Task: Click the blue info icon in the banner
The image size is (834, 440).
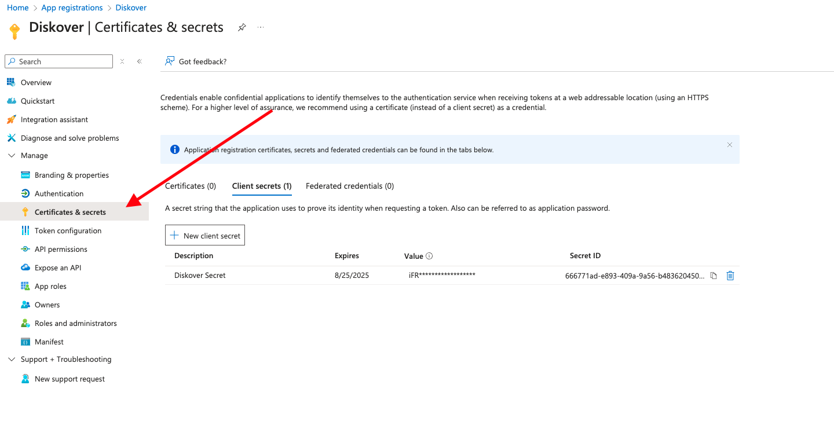Action: 175,149
